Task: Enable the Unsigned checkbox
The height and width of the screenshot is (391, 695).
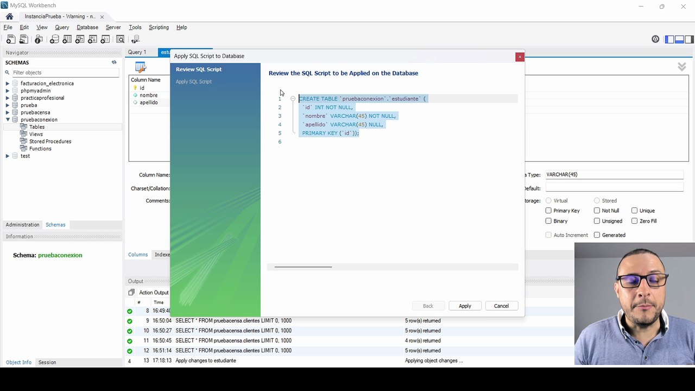Action: click(597, 221)
